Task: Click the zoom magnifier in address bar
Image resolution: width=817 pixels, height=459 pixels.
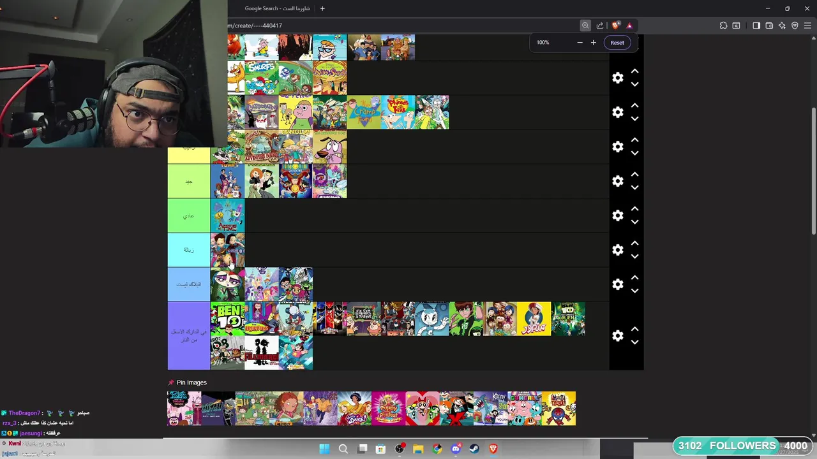Action: (x=585, y=25)
